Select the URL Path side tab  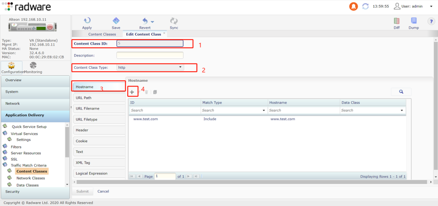pyautogui.click(x=99, y=98)
